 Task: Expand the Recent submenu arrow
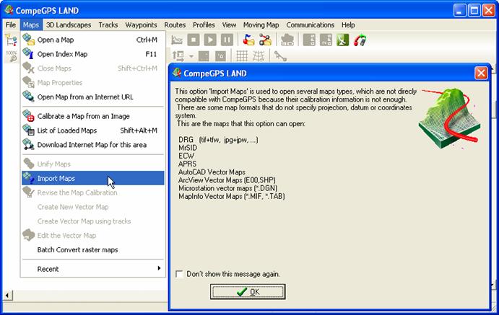159,268
